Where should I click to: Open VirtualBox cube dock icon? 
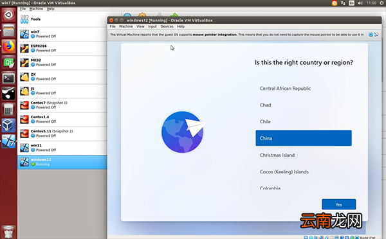coord(8,125)
